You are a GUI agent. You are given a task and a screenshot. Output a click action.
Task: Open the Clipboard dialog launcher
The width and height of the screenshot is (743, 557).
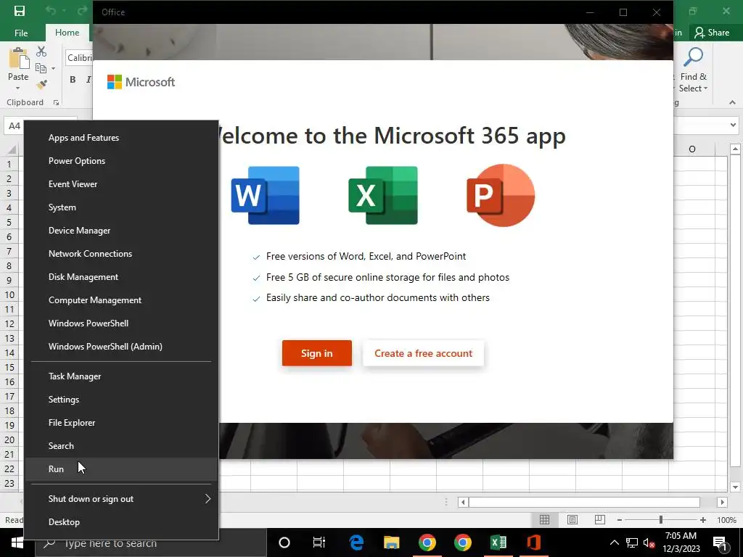click(56, 103)
